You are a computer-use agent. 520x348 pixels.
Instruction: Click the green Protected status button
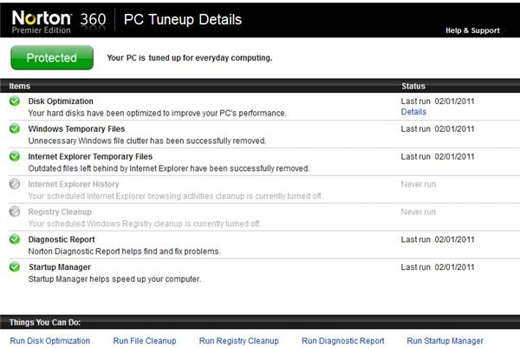[52, 58]
